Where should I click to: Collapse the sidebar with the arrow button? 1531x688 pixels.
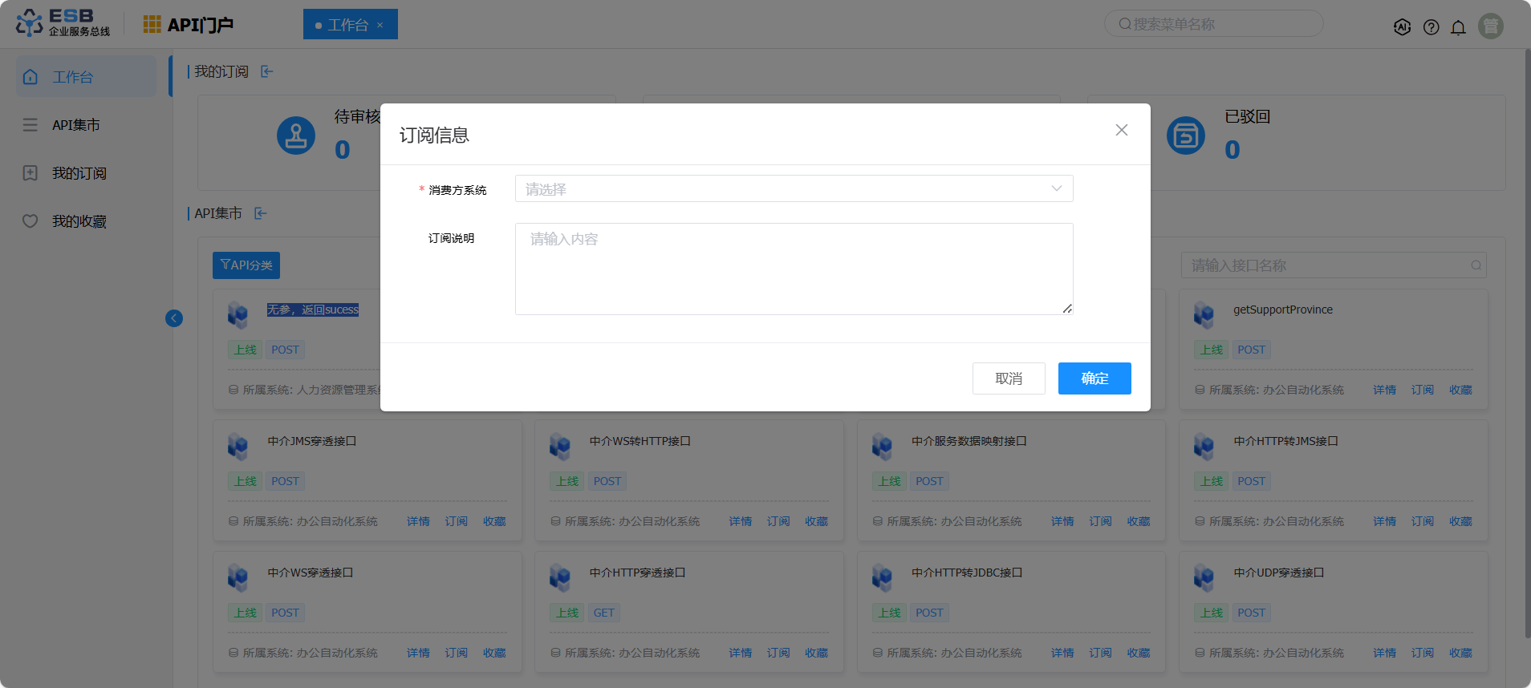[174, 318]
